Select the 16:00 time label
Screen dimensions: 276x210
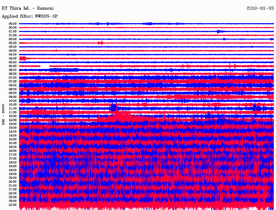coord(13,147)
